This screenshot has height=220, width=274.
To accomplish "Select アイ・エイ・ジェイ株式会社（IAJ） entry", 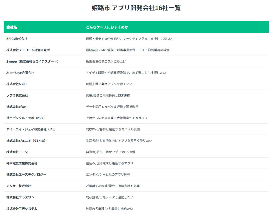I will [31, 129].
